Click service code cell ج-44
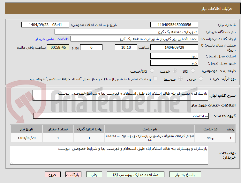Viewport: 241px width, 183px height. [x=210, y=138]
